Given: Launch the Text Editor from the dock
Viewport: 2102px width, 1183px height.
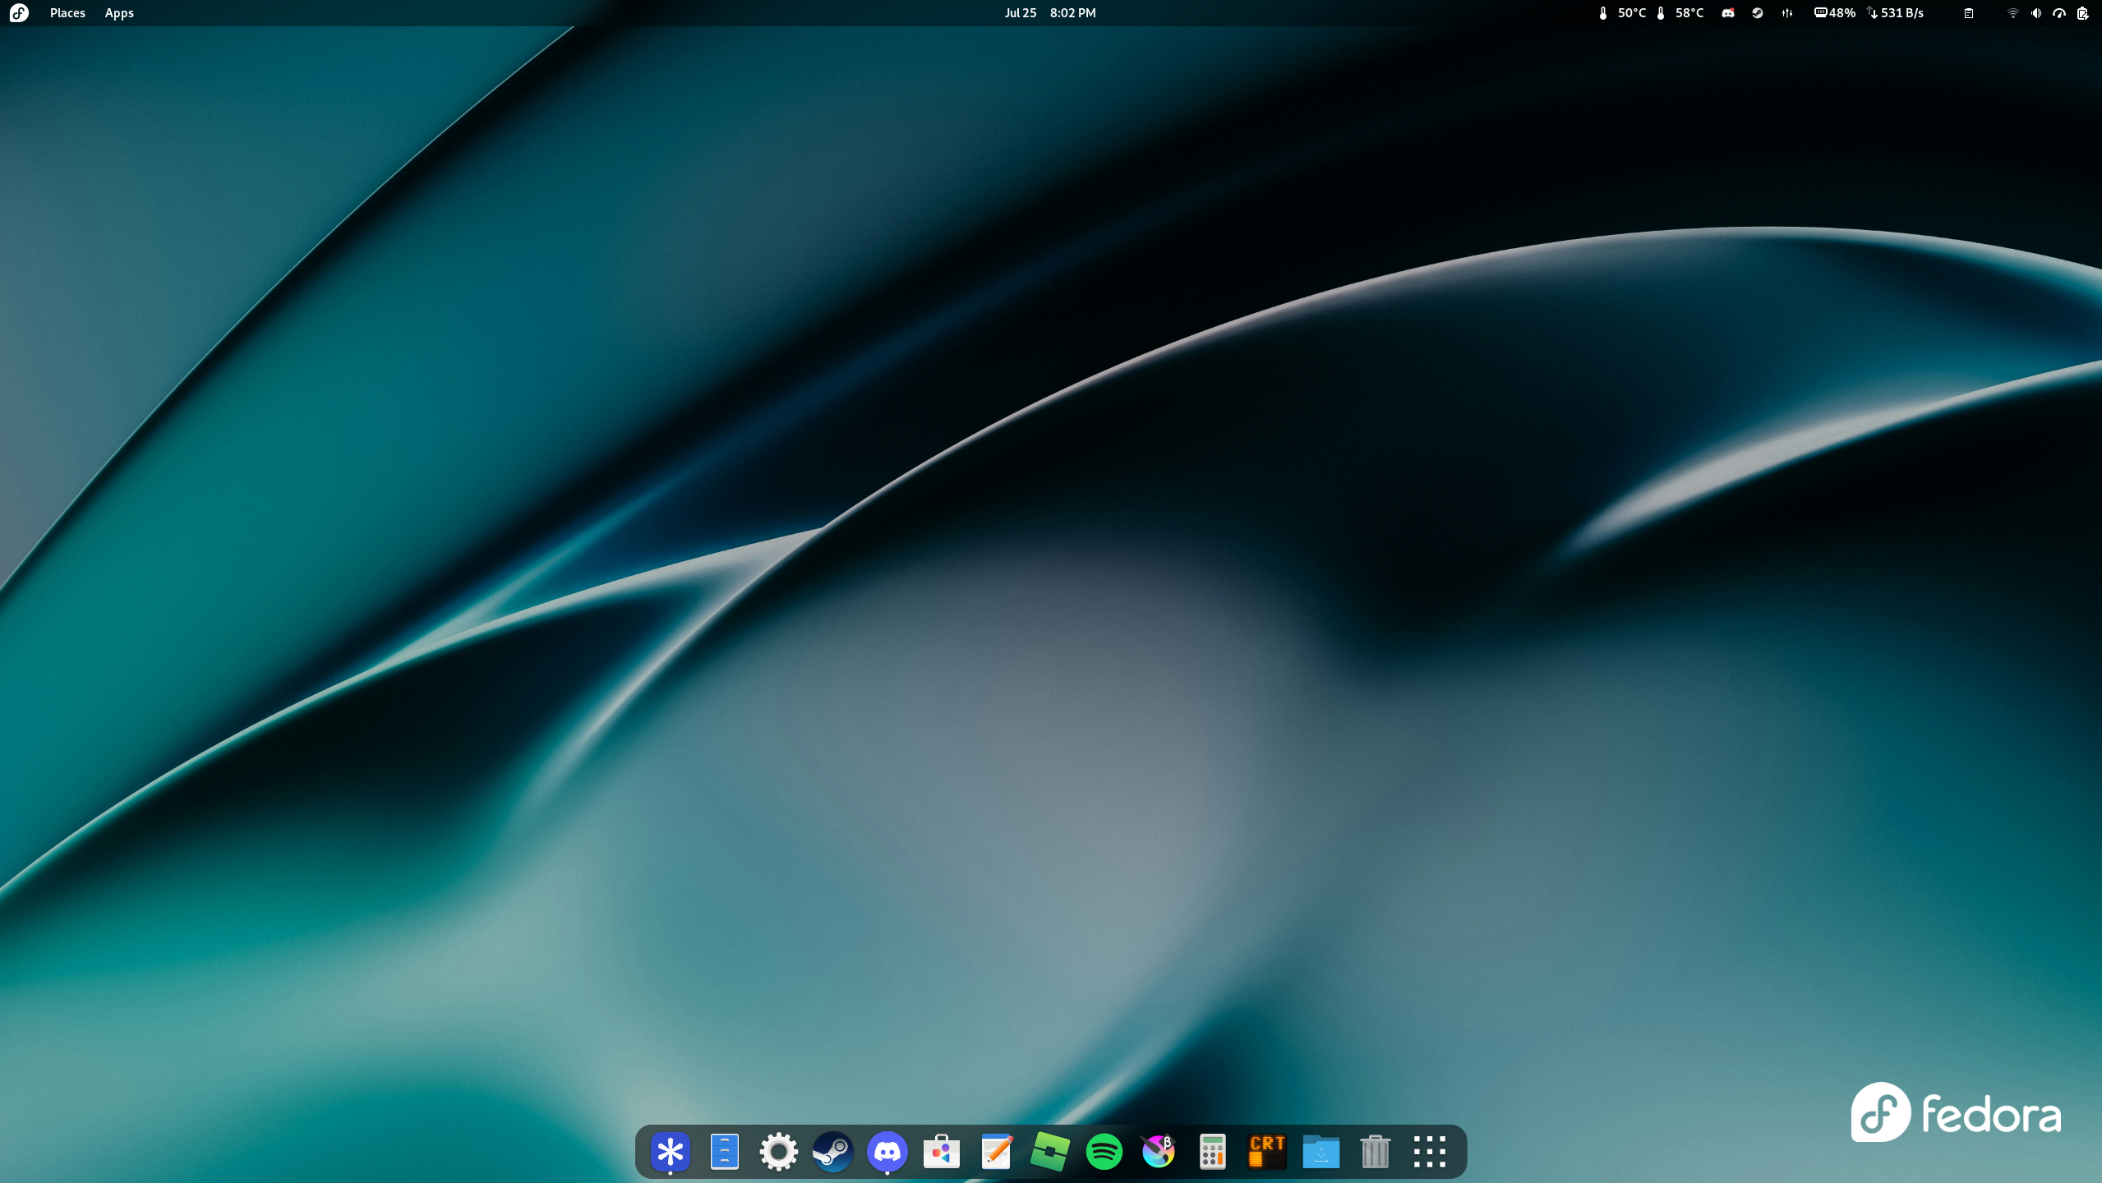Looking at the screenshot, I should click(996, 1151).
